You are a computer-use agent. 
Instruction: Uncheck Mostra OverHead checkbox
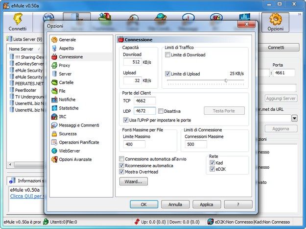click(121, 172)
